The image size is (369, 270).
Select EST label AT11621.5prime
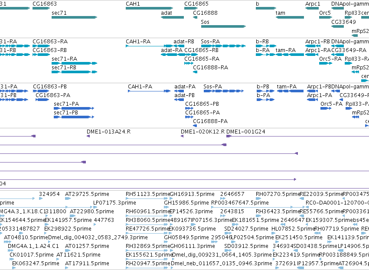78,255
